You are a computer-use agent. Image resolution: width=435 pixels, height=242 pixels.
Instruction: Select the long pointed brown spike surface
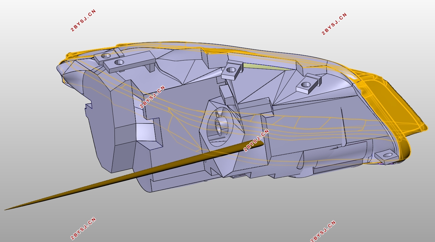[x=134, y=175]
